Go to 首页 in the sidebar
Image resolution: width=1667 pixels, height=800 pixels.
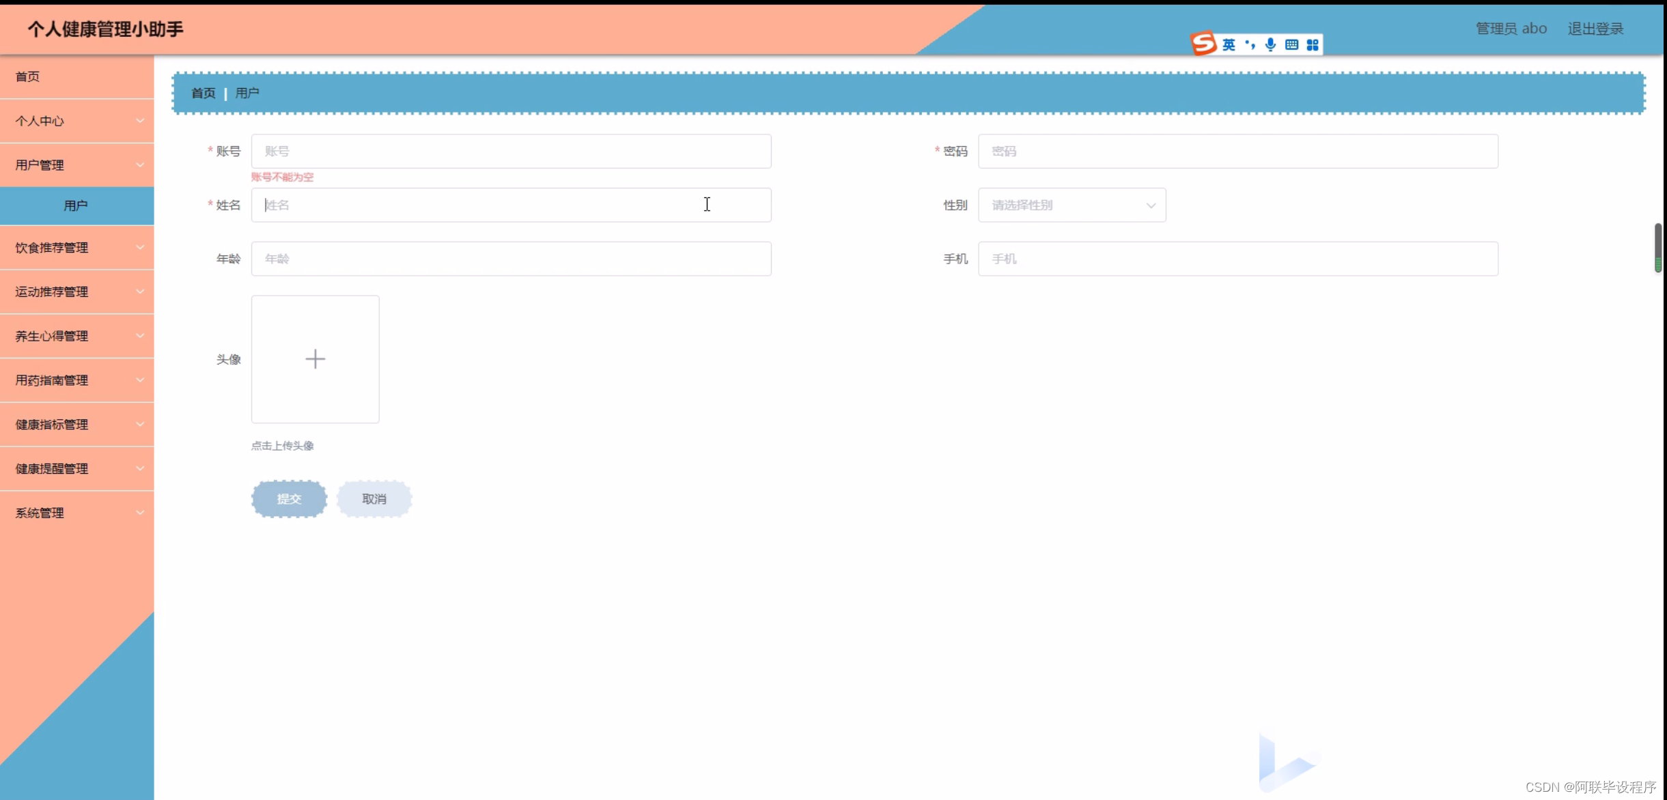(28, 76)
